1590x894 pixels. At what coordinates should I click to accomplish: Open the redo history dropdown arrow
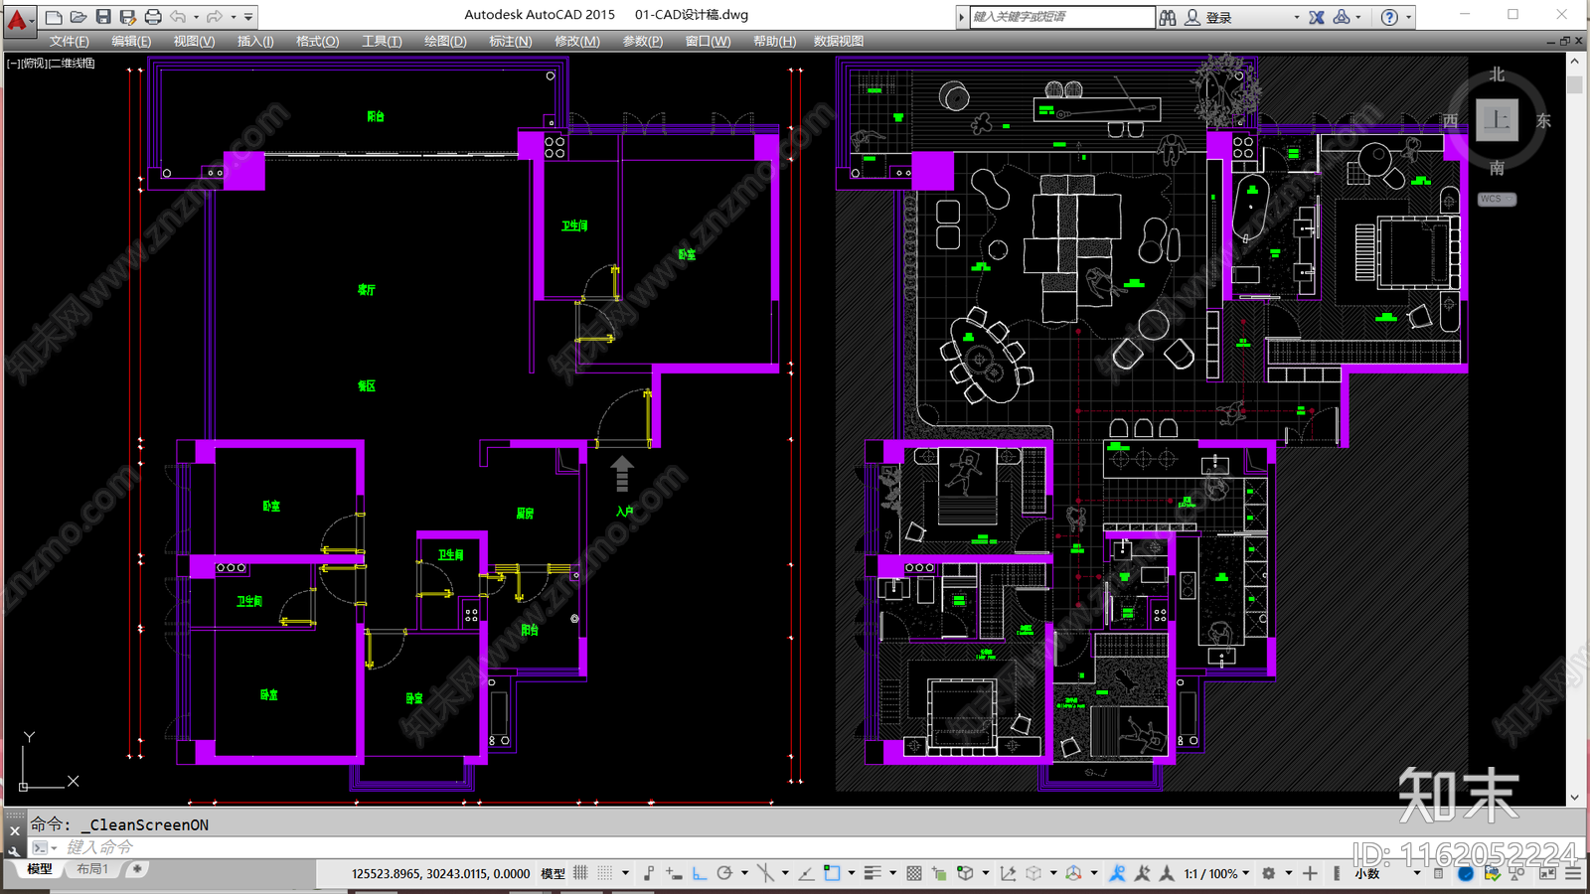click(x=234, y=17)
